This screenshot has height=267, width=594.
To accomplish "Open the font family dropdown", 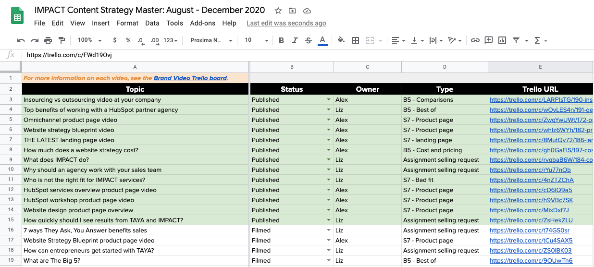I will click(x=211, y=40).
